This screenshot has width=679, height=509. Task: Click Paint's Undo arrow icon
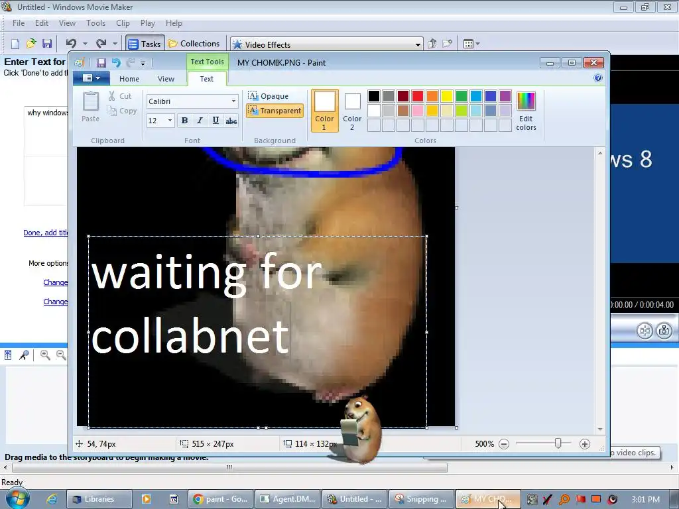point(116,63)
